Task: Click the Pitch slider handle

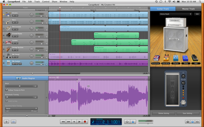Action: (x=20, y=86)
